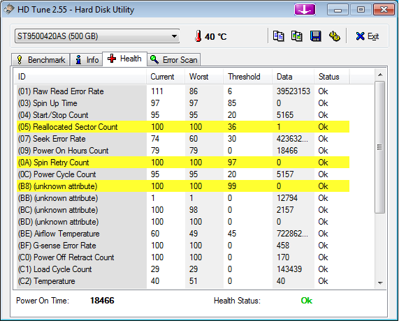
Task: Click the copy info to clipboard icon
Action: pos(278,36)
